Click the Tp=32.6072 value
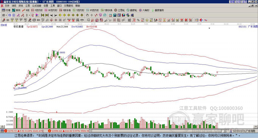The height and width of the screenshot is (138, 258). point(32,26)
